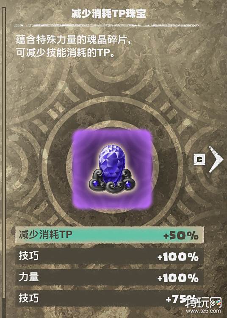Click the white right arrow chevron
227x318 pixels.
(216, 159)
